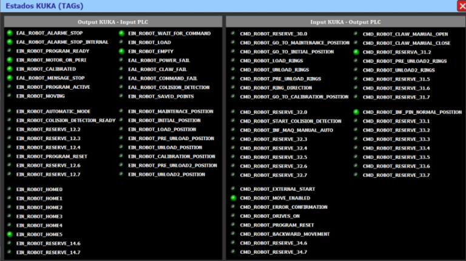466x261 pixels.
Task: Click the green EIN_ROBOT_EMPTY status LED
Action: pos(121,52)
